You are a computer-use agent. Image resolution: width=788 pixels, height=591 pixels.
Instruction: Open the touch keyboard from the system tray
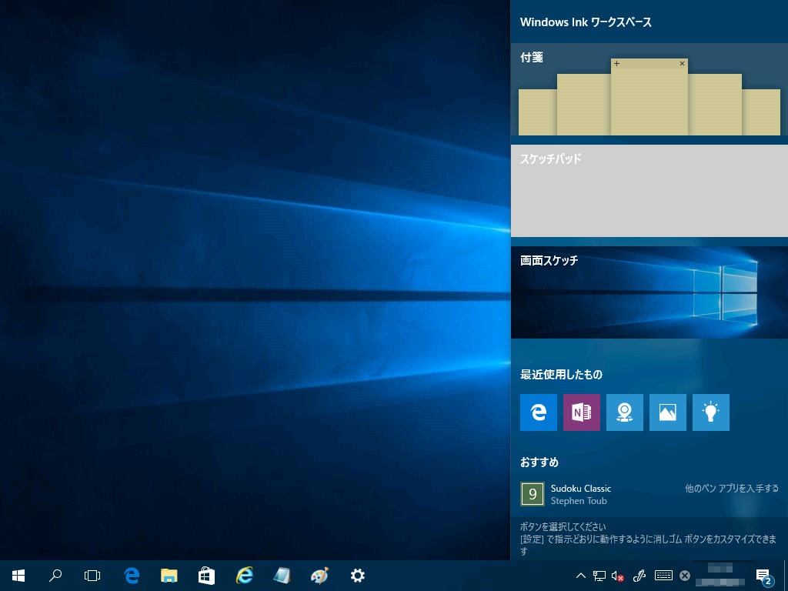coord(663,576)
